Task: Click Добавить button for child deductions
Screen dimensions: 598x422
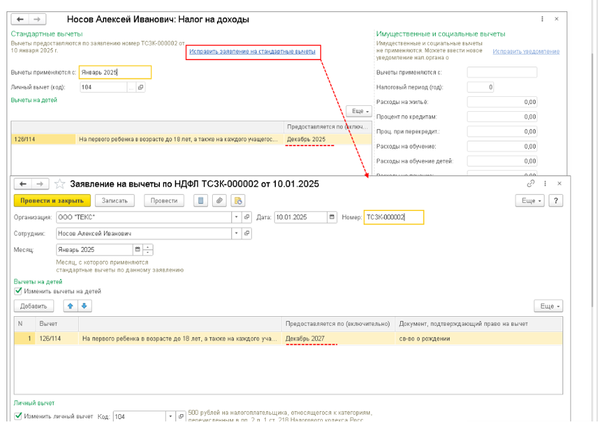Action: (33, 306)
